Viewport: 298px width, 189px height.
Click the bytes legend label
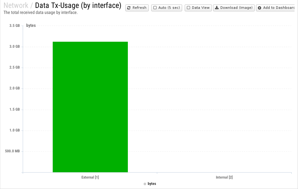tap(152, 184)
